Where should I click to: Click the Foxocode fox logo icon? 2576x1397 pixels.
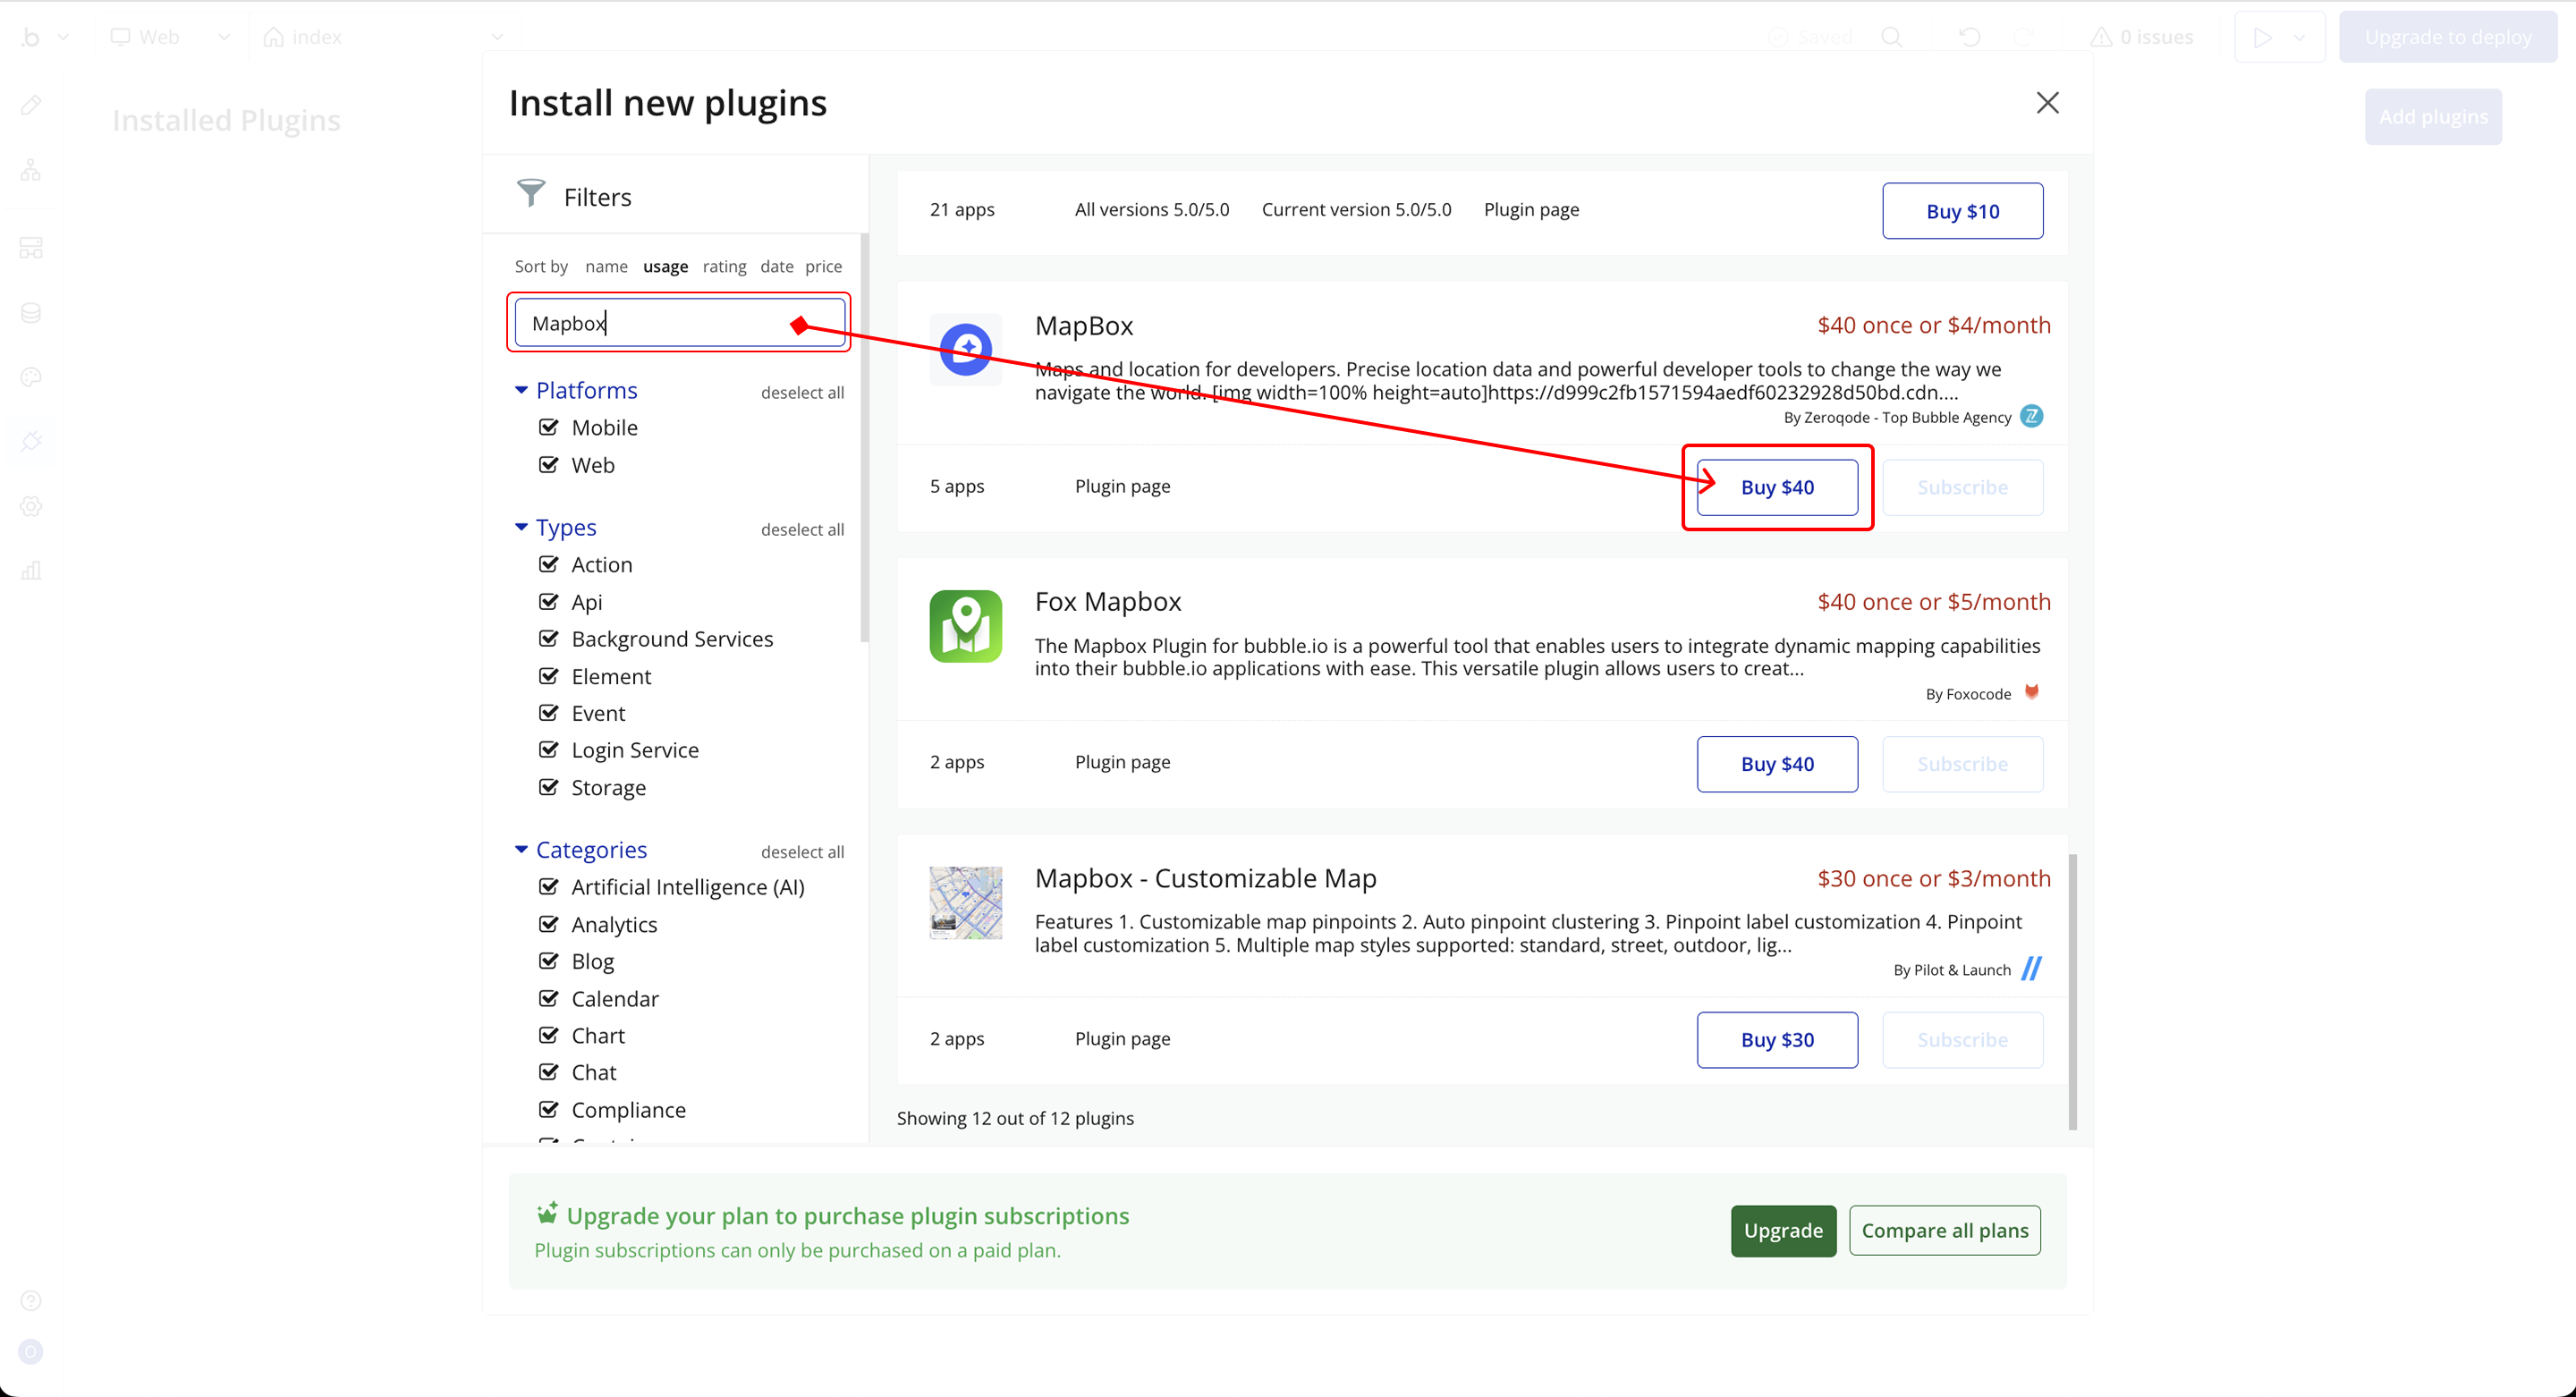click(x=2031, y=692)
